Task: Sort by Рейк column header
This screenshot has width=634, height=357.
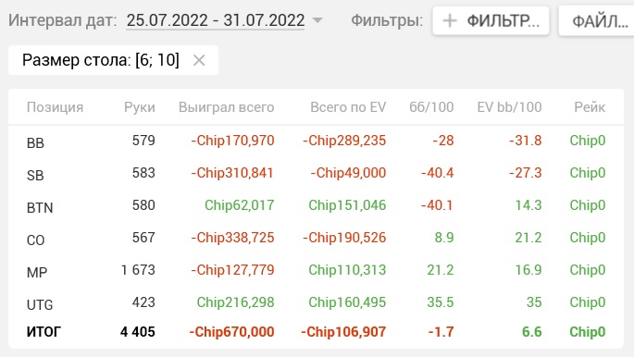Action: 590,107
